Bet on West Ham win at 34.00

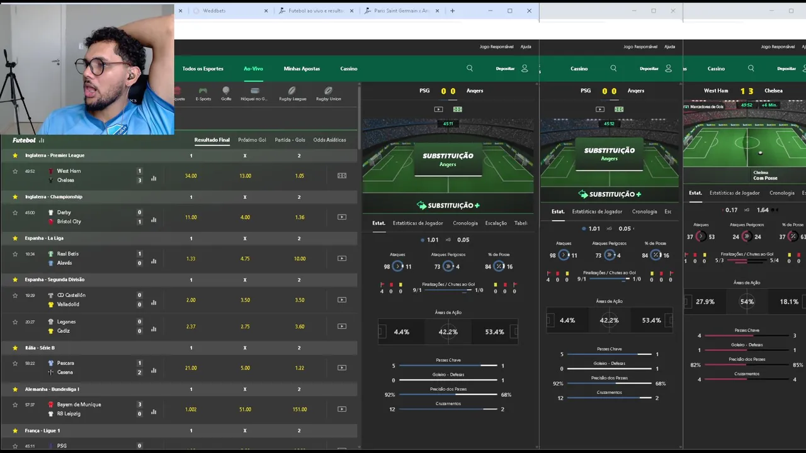point(191,176)
